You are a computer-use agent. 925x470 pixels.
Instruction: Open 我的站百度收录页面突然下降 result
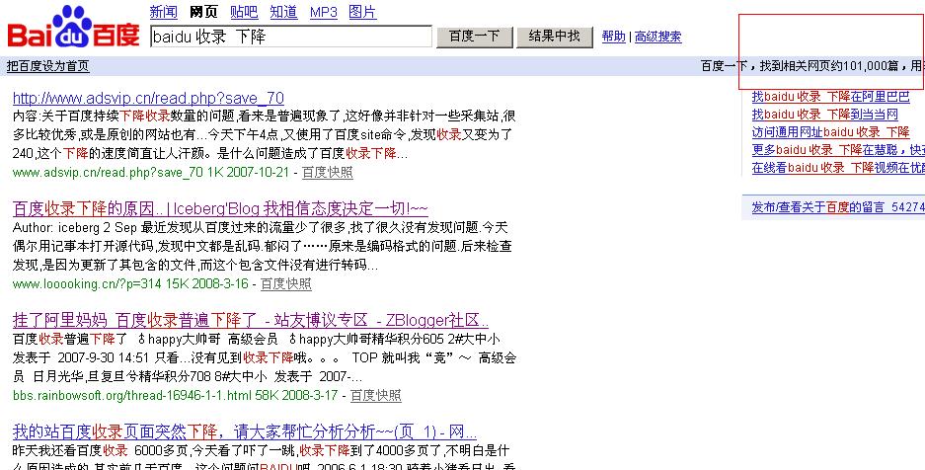(245, 431)
